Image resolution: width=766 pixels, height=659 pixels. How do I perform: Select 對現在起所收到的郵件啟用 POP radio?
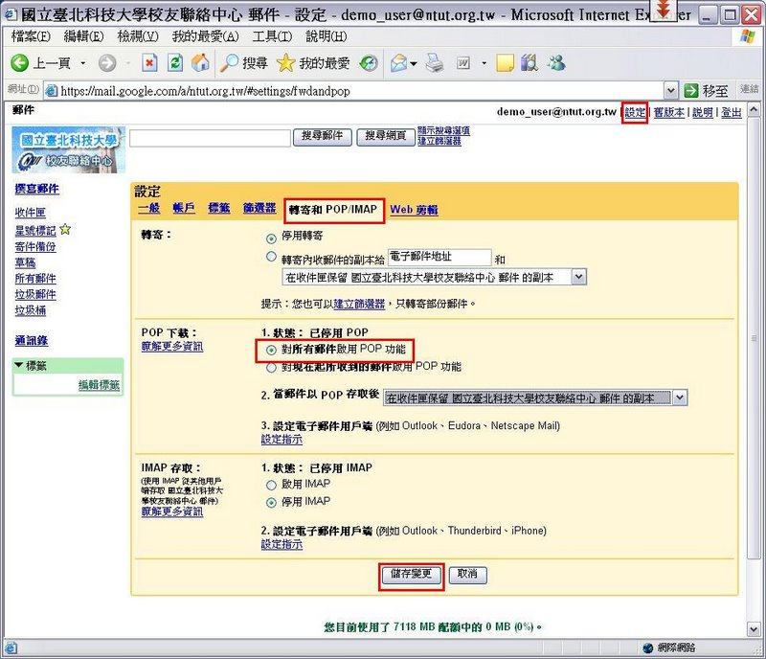pos(271,368)
